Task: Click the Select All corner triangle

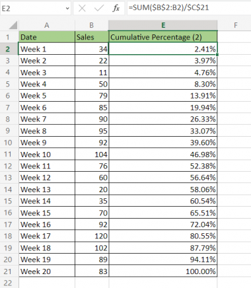Action: coord(13,25)
